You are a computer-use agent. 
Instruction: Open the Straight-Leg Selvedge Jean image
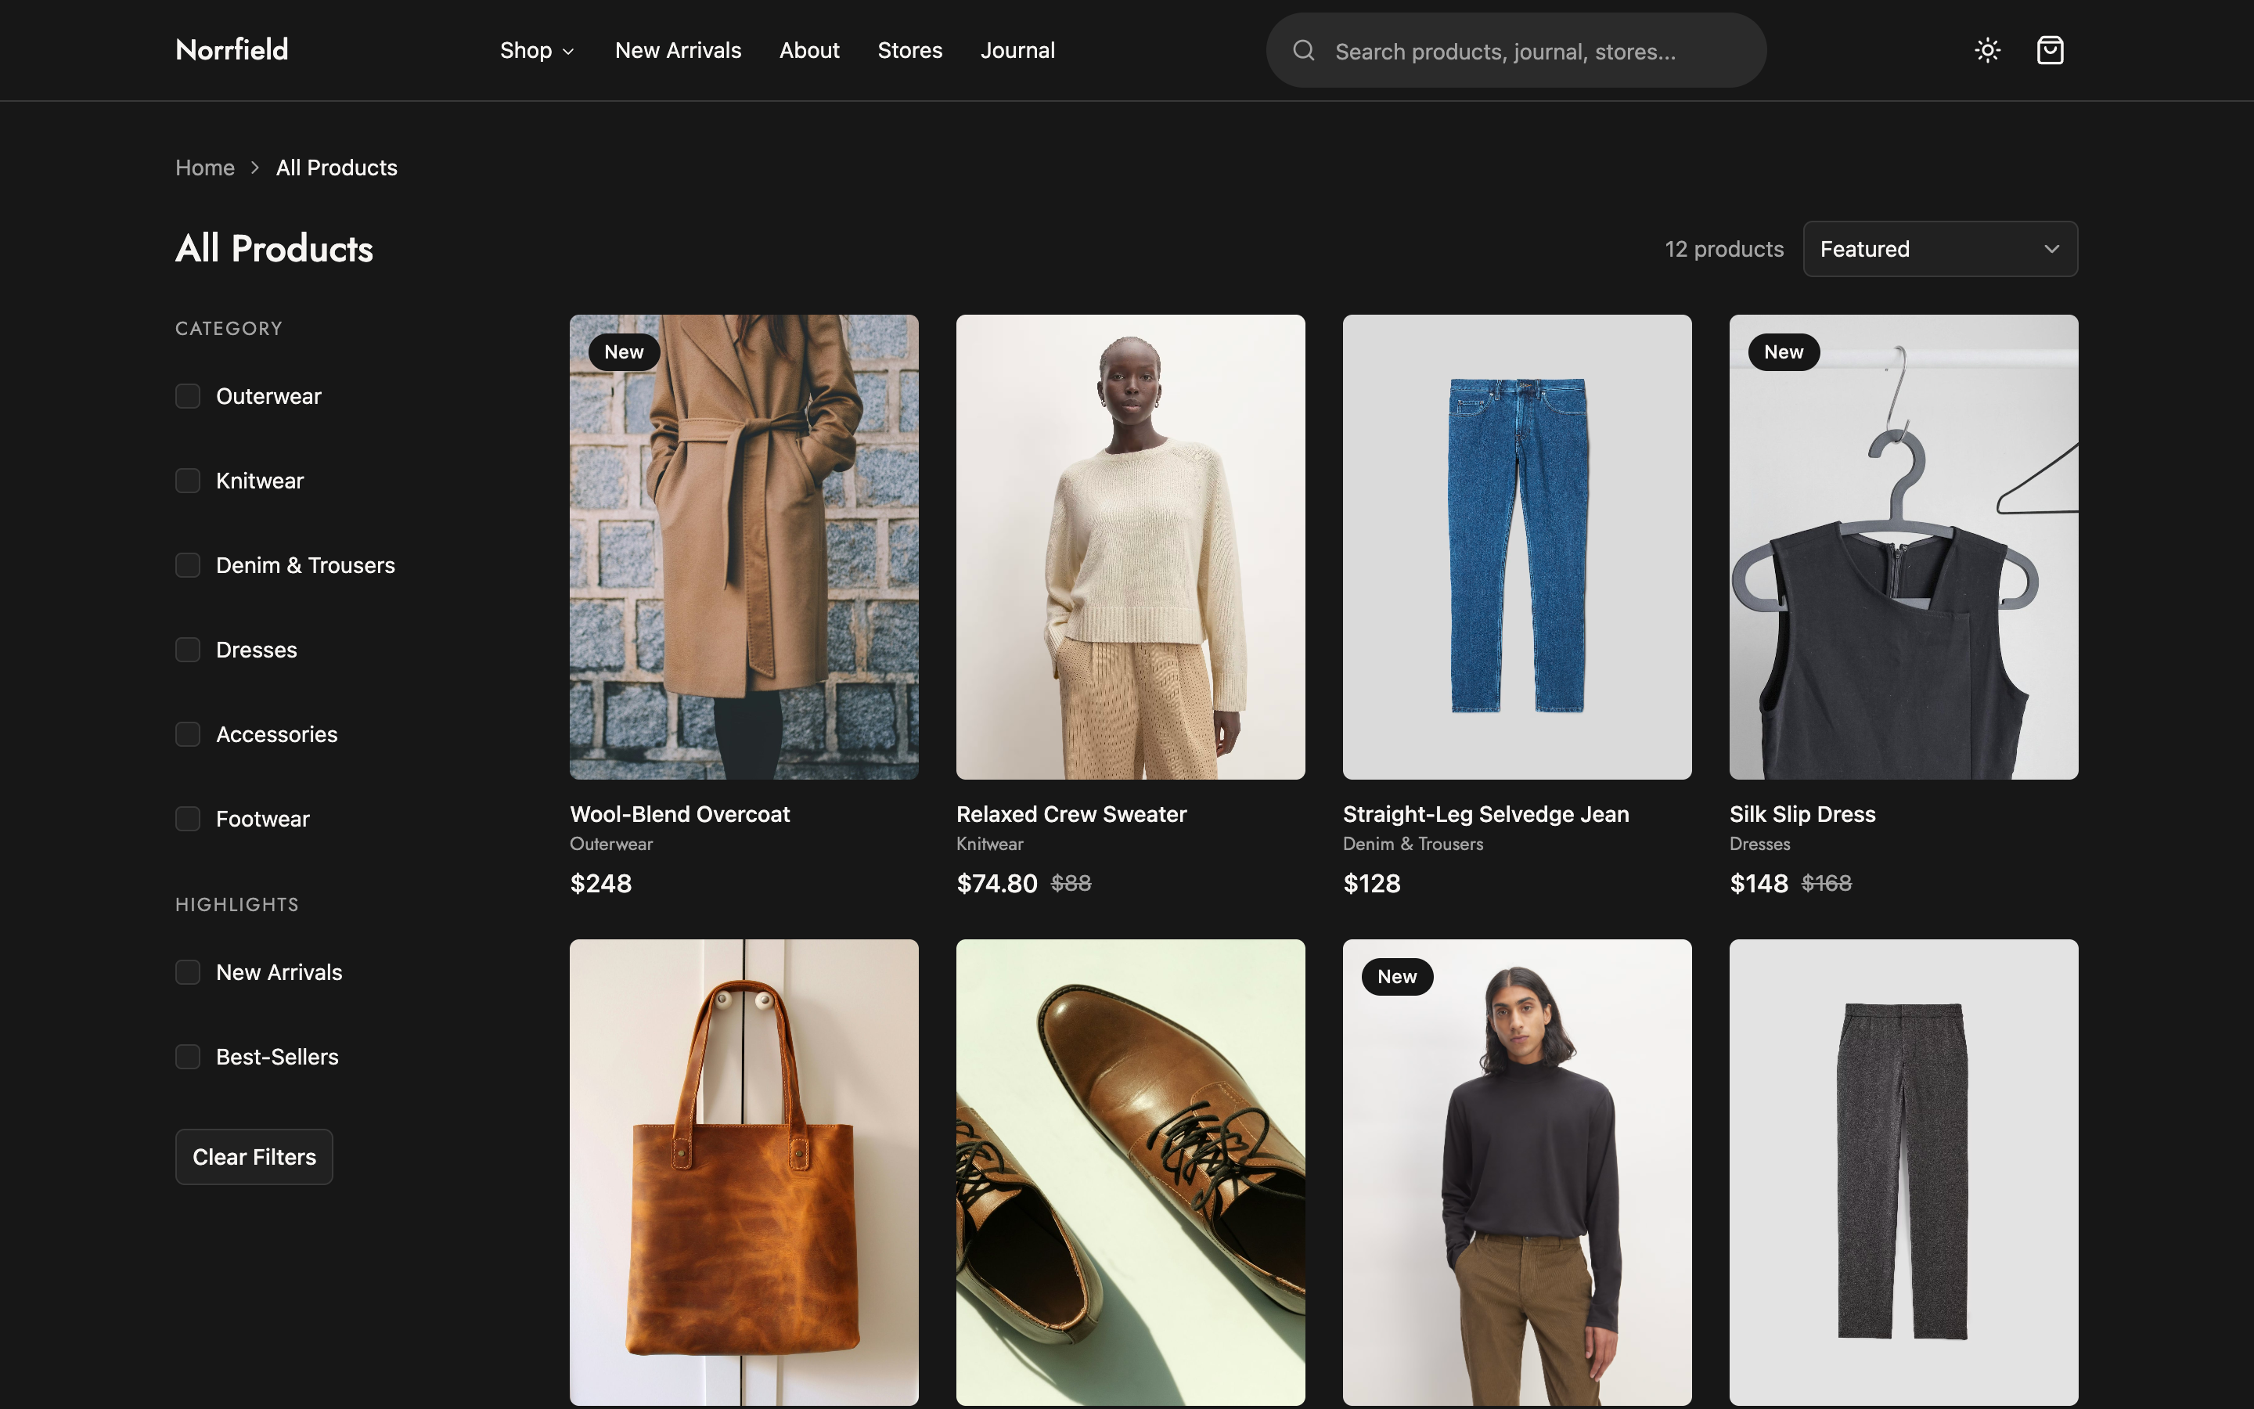[x=1518, y=547]
